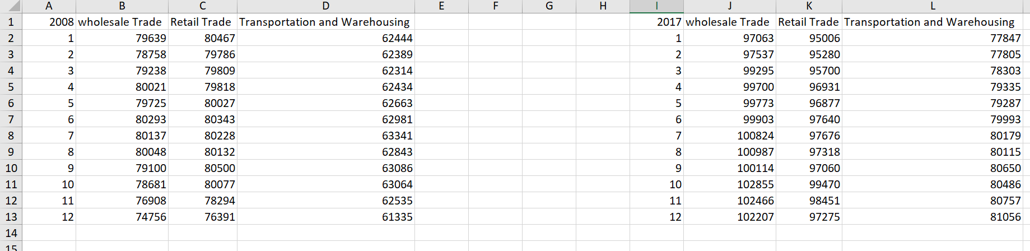Click 'Retail Trade' header in column K
Screen dimensions: 1030x251
pyautogui.click(x=809, y=22)
